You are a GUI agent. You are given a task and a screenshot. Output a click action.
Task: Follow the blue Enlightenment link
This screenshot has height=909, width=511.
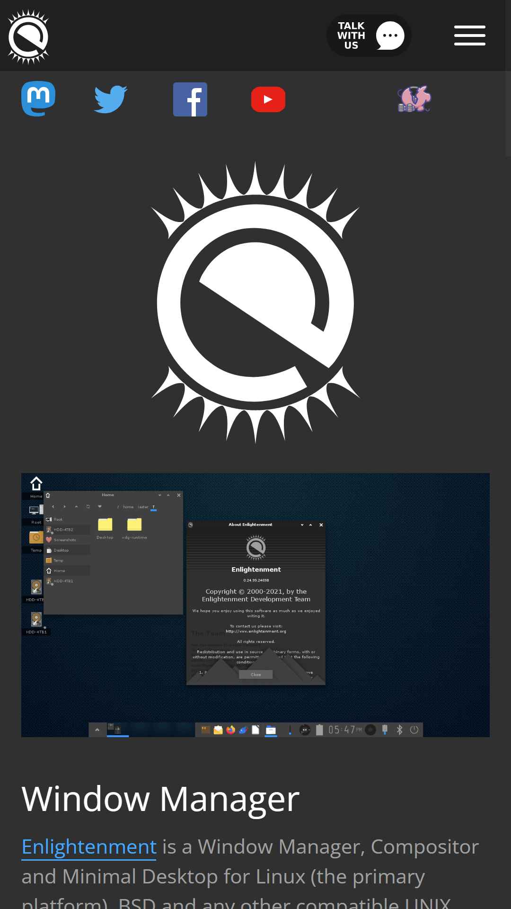point(89,847)
